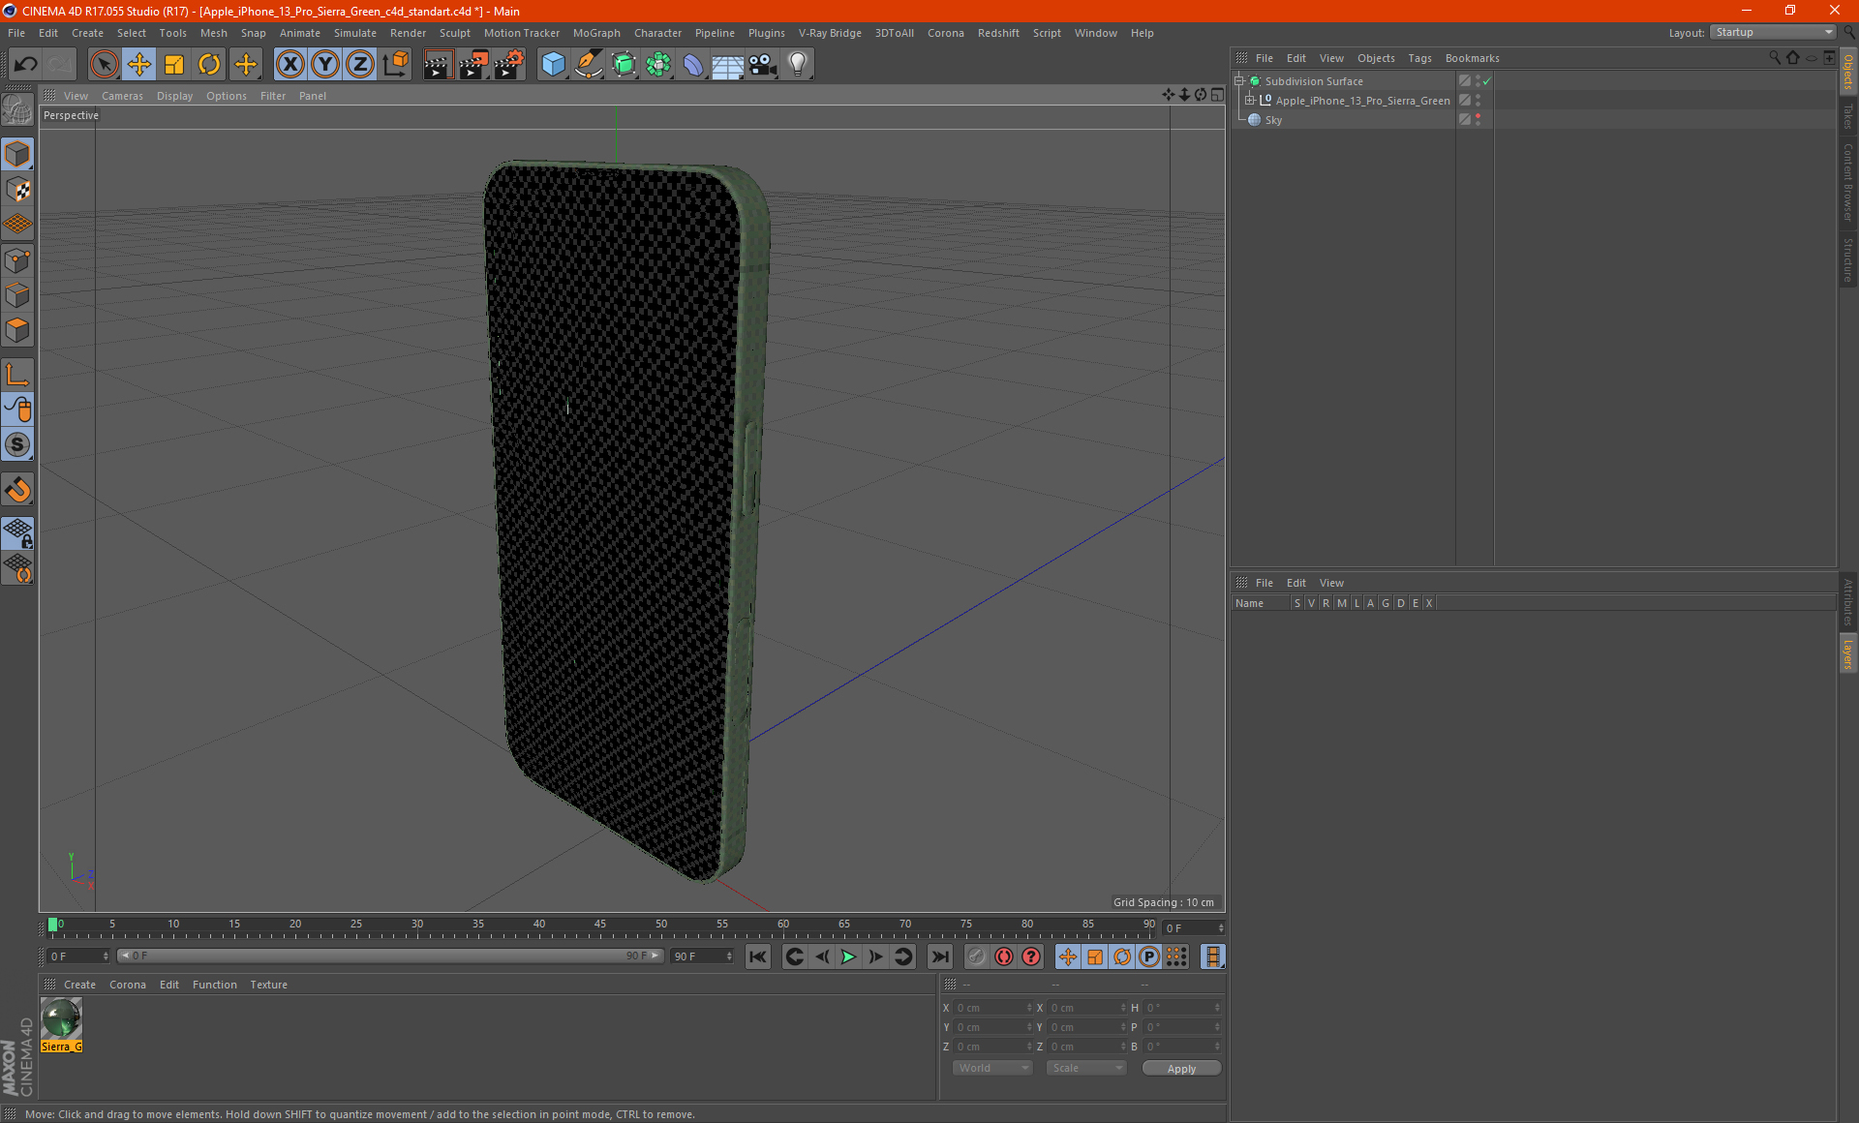Expand the Apple_iPhone_13_Pro_Sierra_Green object
This screenshot has width=1859, height=1123.
1250,101
